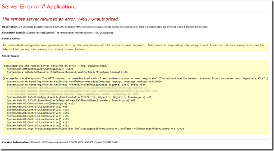Viewport: 274px width, 151px height.
Task: Click the "Version Information:" label
Action: click(x=16, y=142)
